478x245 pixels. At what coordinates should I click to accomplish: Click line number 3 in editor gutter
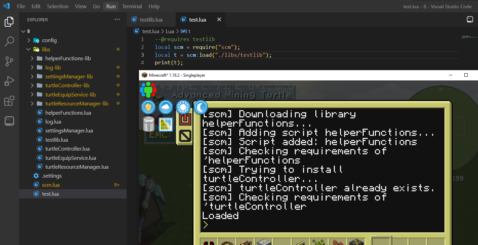142,55
